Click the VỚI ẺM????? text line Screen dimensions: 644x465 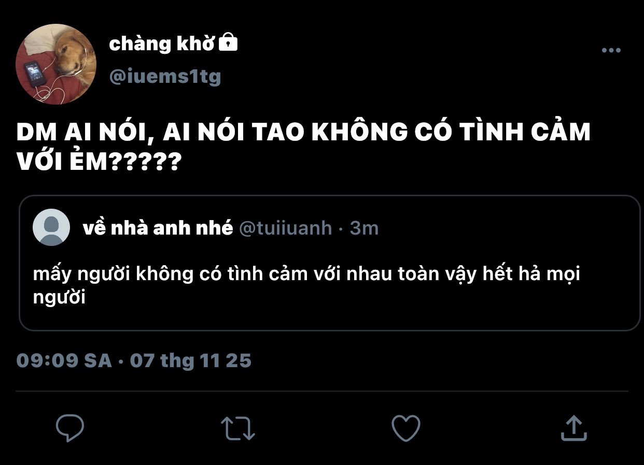[x=99, y=163]
